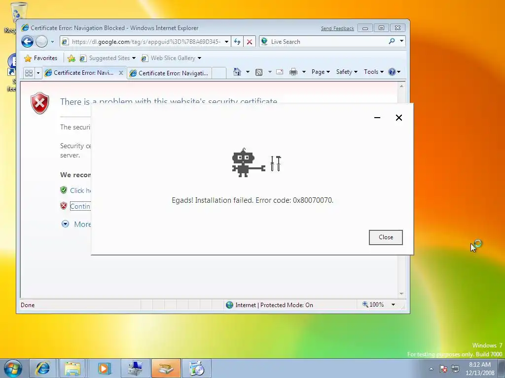Click the scroll down arrow in IE page

401,293
